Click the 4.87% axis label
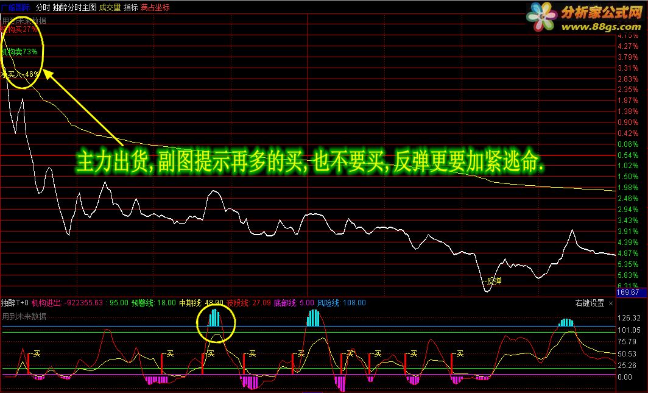Screen dimensions: 648x393 [628, 253]
